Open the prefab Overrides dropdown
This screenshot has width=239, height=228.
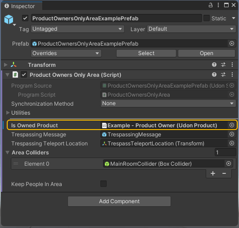(x=66, y=53)
